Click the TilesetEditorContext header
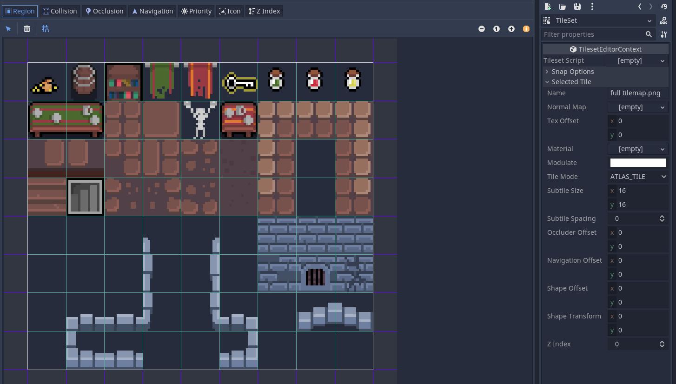 (606, 49)
